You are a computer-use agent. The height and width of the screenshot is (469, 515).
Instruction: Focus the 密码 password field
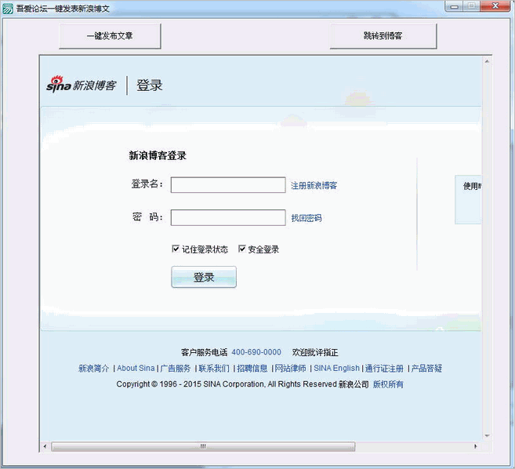tap(228, 217)
